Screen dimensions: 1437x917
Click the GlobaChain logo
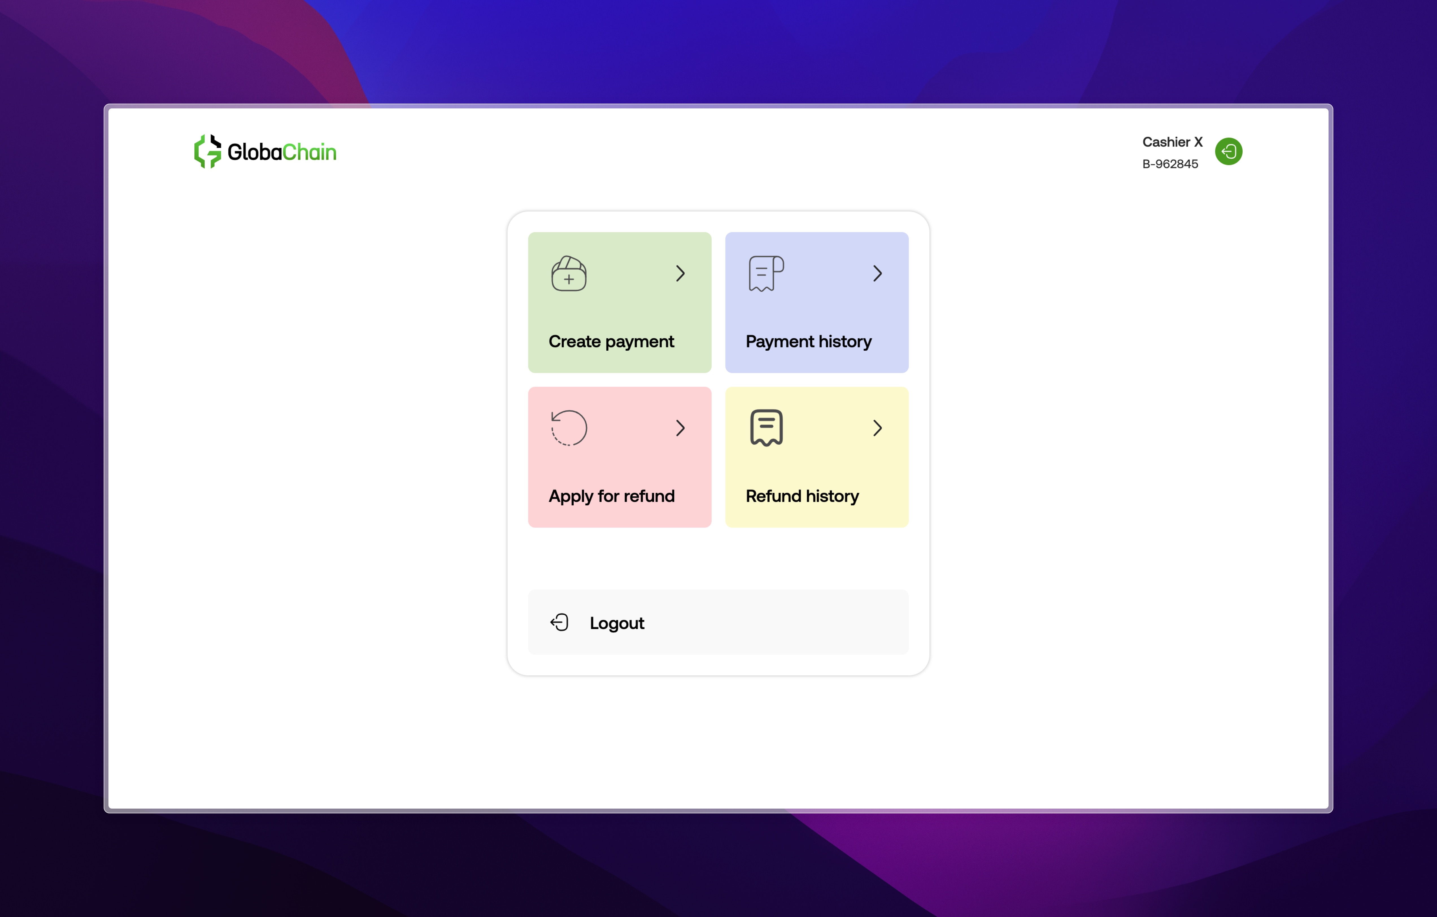(x=265, y=152)
